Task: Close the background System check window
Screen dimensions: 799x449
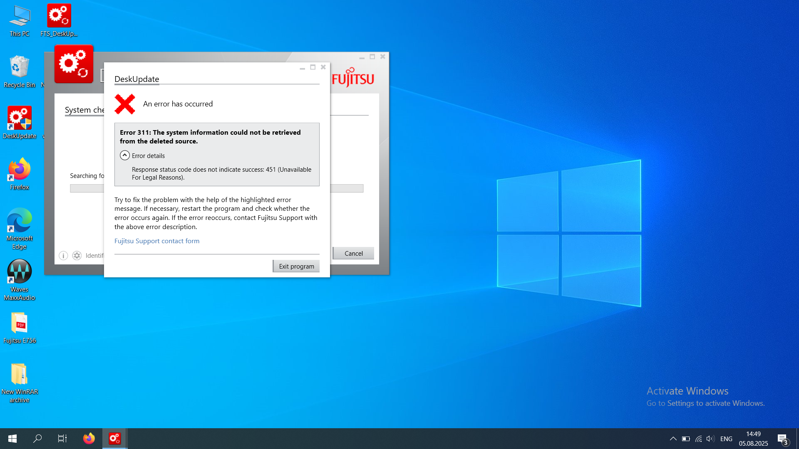Action: (383, 57)
